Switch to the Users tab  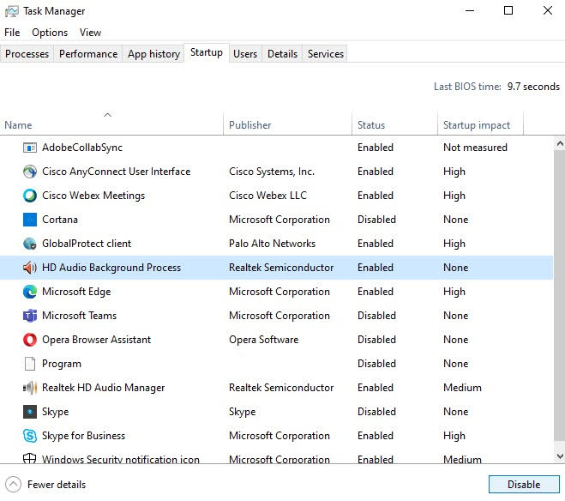pos(245,54)
